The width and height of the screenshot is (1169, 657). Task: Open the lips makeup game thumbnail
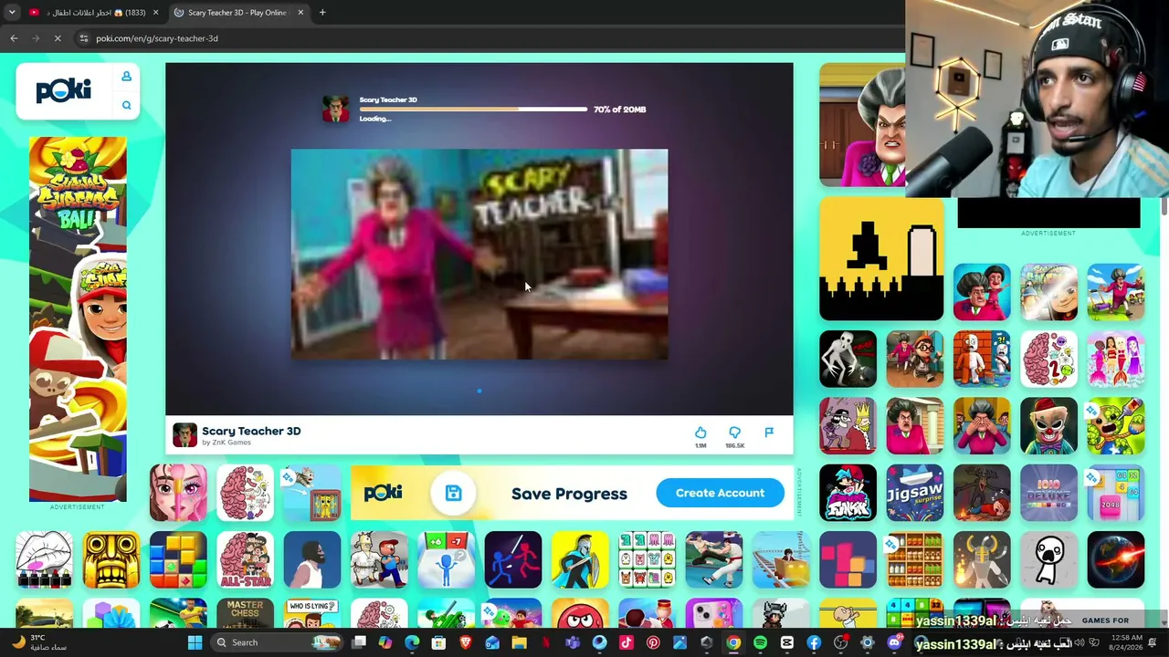pos(44,559)
